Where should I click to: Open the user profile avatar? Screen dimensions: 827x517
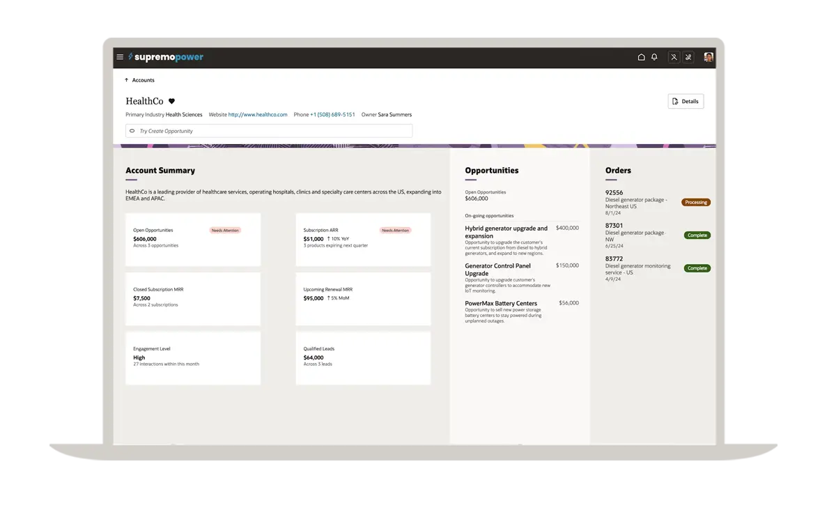point(709,57)
